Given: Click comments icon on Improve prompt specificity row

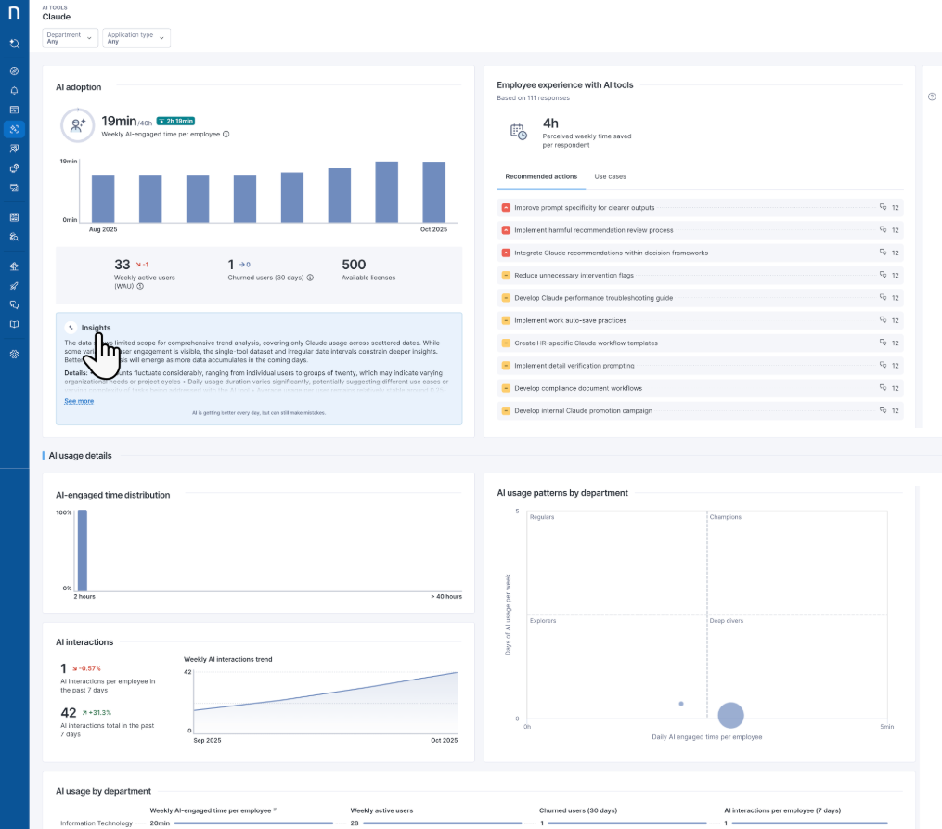Looking at the screenshot, I should pyautogui.click(x=883, y=208).
